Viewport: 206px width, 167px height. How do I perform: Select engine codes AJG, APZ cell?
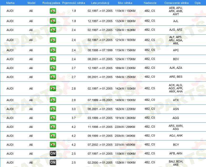pos(176,30)
